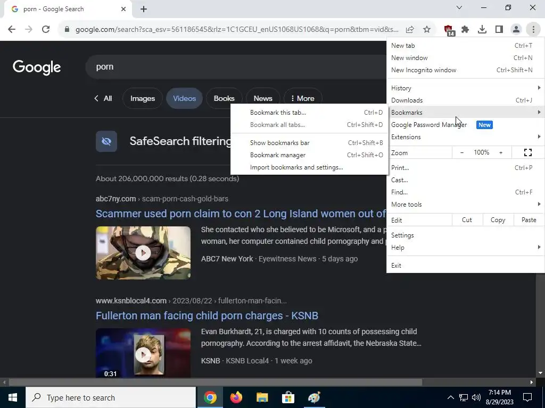
Task: Click Copy in the Edit row
Action: point(498,220)
